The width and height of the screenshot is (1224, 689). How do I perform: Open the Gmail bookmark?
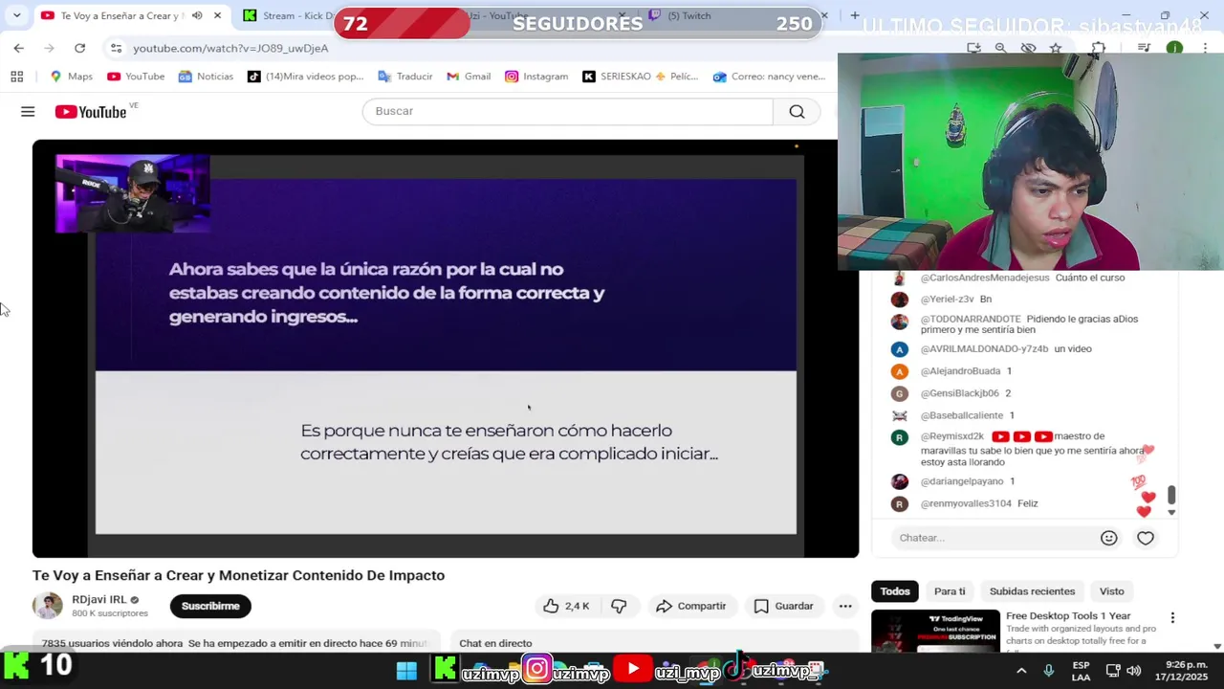[468, 77]
